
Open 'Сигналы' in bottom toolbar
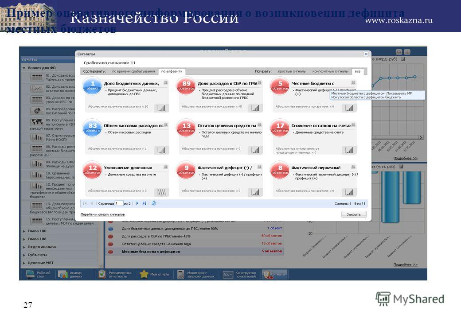point(274,274)
